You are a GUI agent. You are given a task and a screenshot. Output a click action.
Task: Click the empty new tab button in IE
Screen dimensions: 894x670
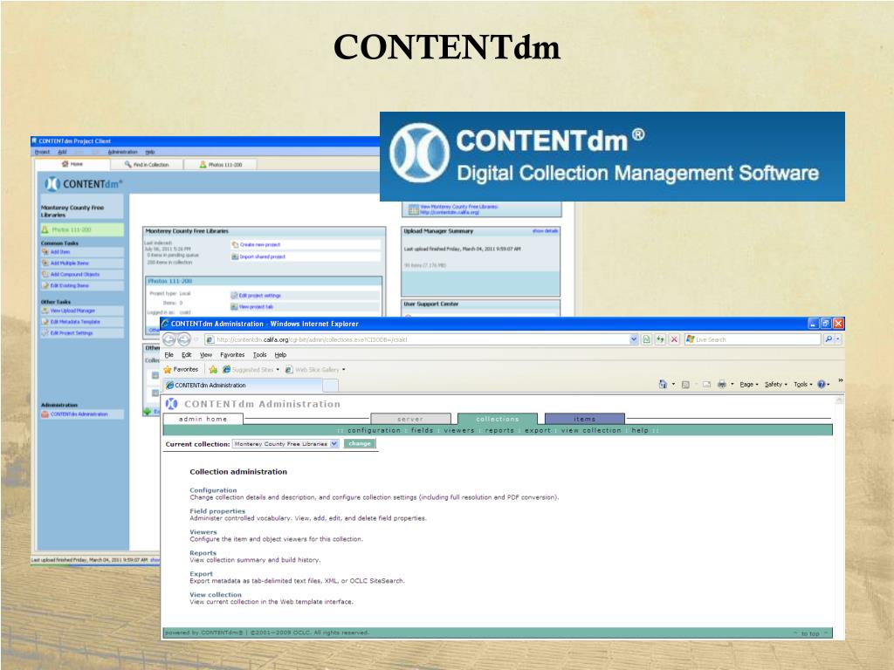(331, 386)
